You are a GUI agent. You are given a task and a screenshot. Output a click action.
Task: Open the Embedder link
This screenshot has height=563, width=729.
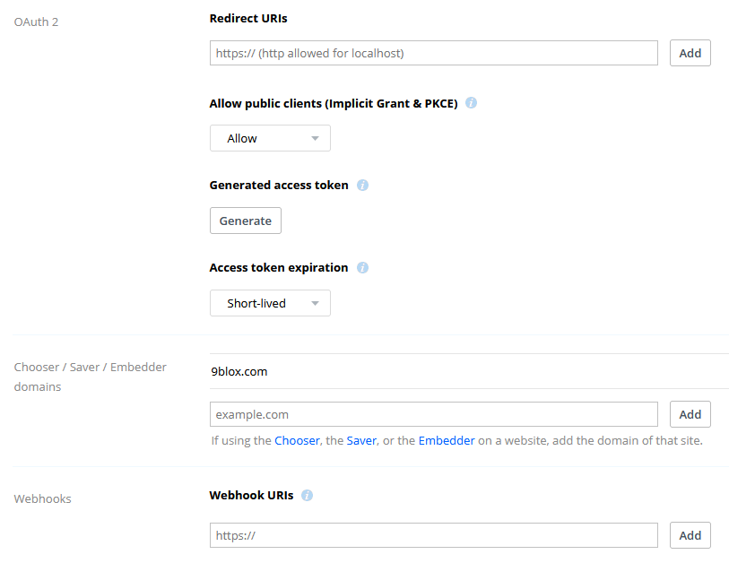point(447,441)
